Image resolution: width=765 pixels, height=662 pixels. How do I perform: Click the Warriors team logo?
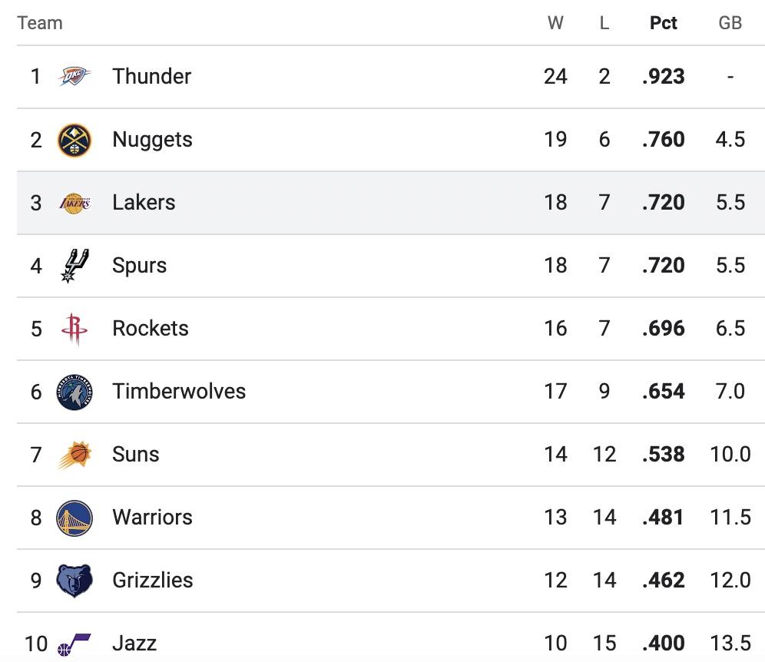pyautogui.click(x=75, y=518)
